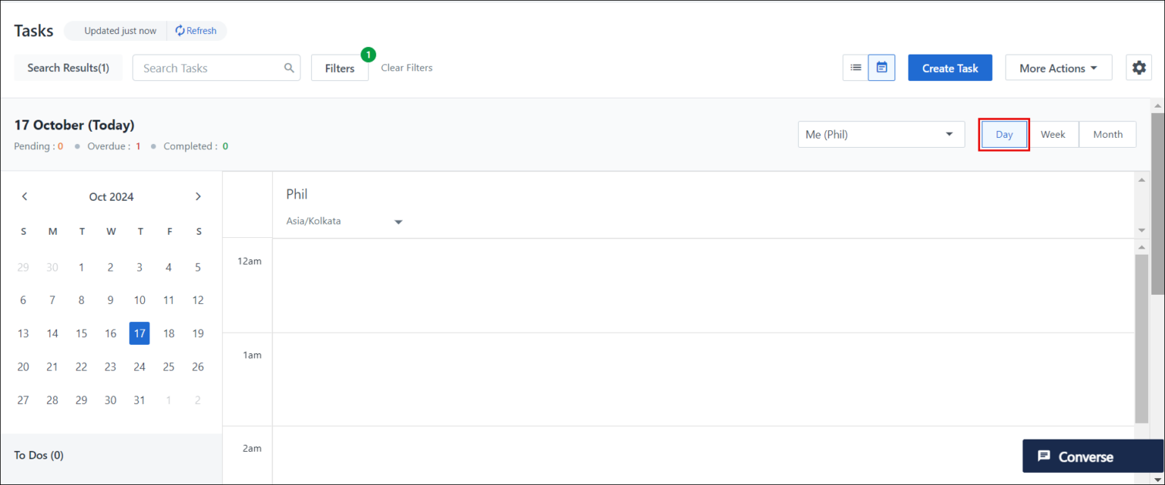Go to previous month in mini calendar
This screenshot has width=1165, height=485.
(x=24, y=196)
